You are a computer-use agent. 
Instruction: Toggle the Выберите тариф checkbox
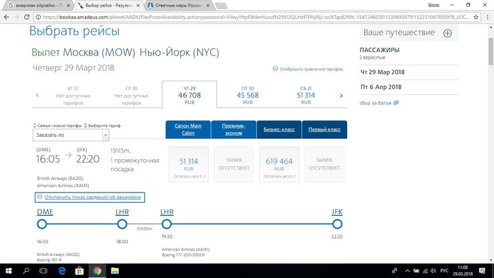pos(87,126)
